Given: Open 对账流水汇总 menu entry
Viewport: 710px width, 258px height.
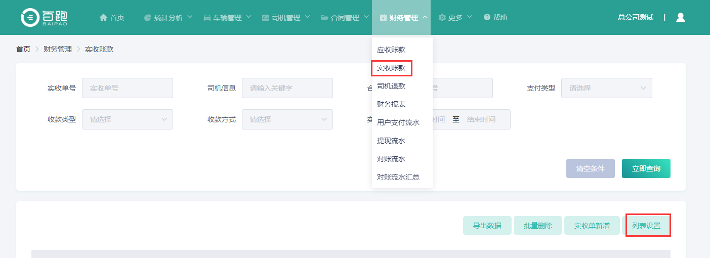Looking at the screenshot, I should pyautogui.click(x=398, y=177).
